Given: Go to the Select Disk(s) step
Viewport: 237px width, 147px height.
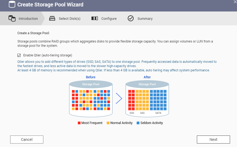Looking at the screenshot, I should point(70,19).
